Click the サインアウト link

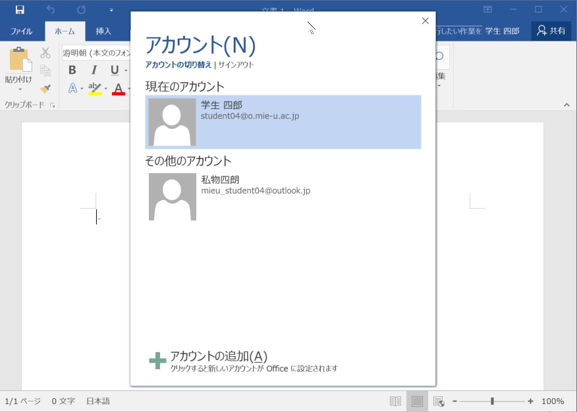[236, 64]
